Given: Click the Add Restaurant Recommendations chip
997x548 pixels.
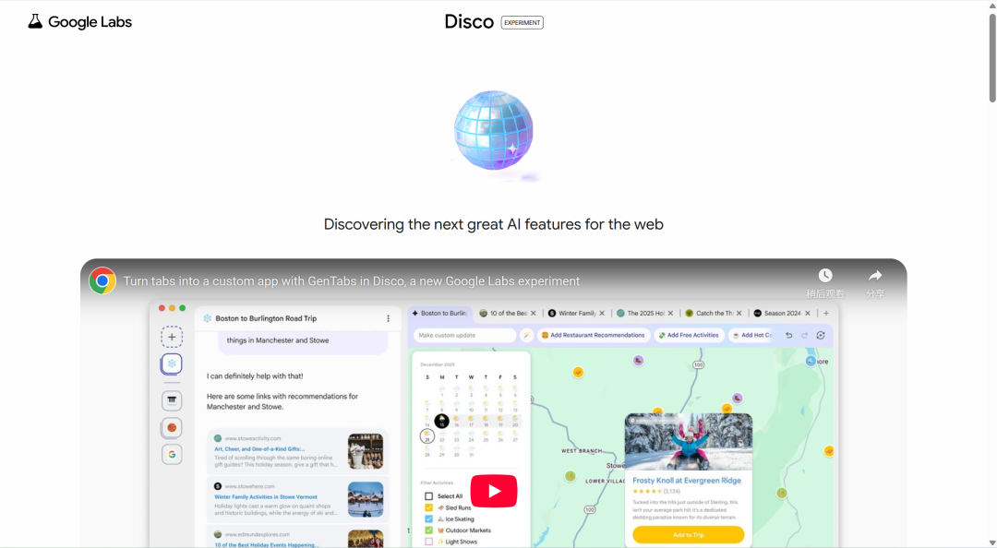Looking at the screenshot, I should [594, 336].
